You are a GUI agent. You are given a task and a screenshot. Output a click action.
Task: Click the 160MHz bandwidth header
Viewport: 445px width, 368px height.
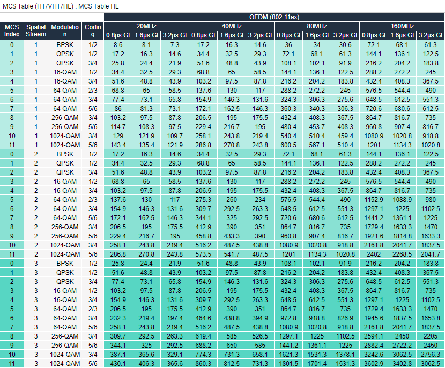click(x=402, y=26)
